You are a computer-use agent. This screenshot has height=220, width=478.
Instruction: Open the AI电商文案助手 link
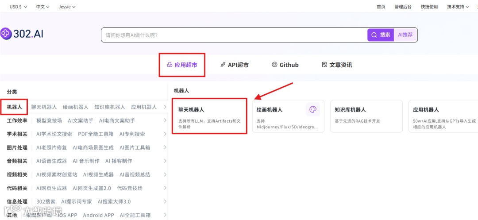coord(117,120)
